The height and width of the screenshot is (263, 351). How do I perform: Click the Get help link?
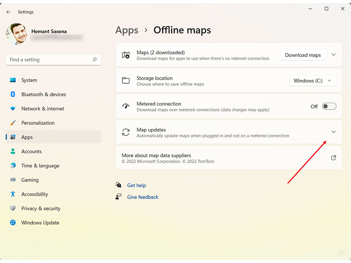(x=136, y=185)
